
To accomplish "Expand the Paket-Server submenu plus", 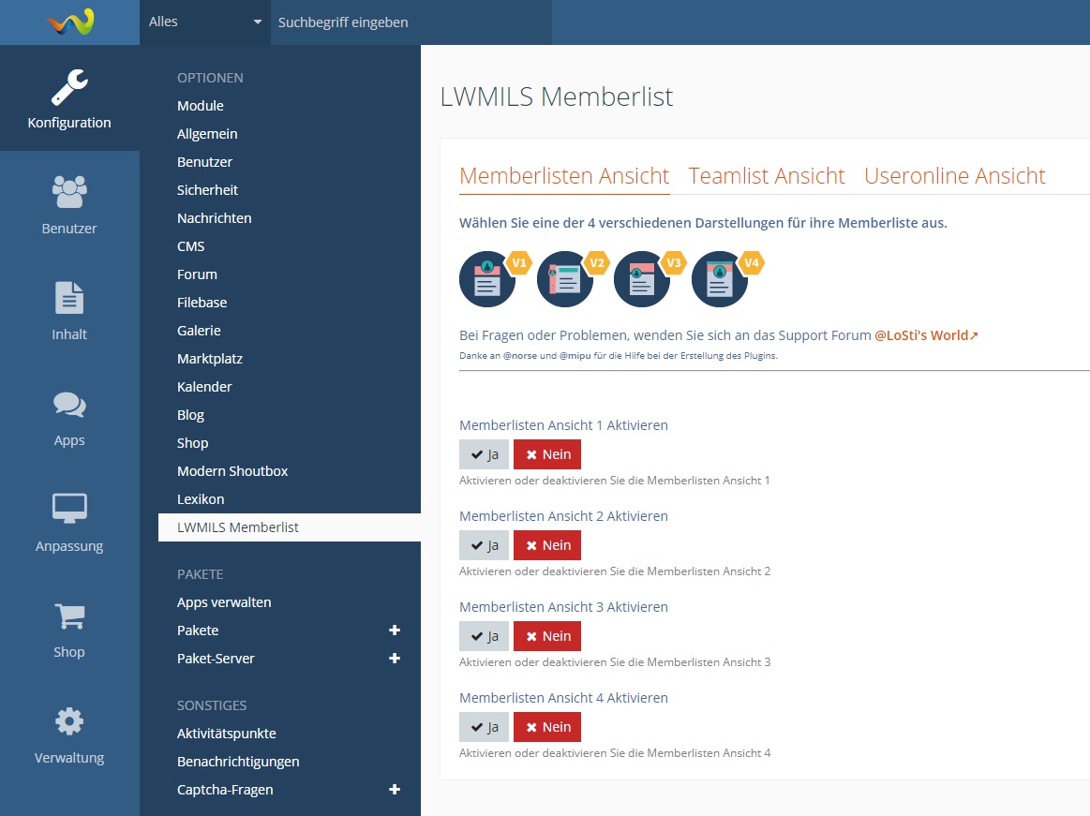I will (395, 659).
